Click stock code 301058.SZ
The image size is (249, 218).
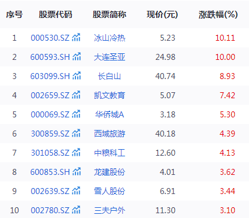tap(50, 153)
